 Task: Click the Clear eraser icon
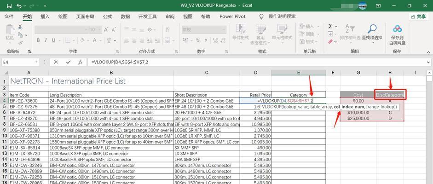tap(330, 41)
